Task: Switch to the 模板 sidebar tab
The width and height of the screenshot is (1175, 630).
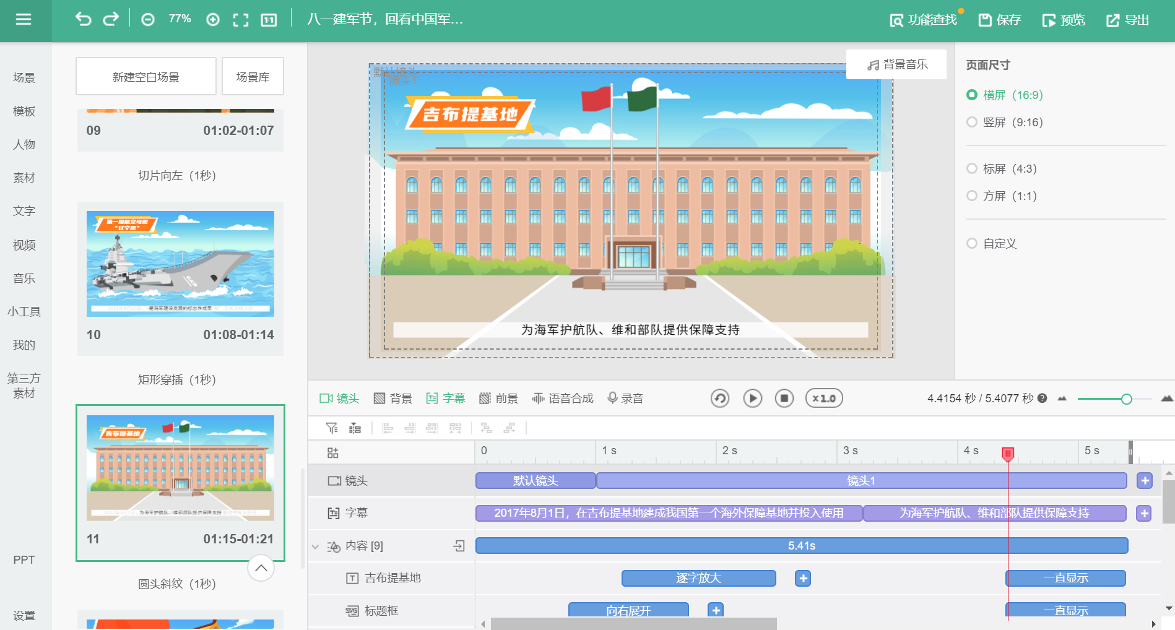Action: coord(24,111)
